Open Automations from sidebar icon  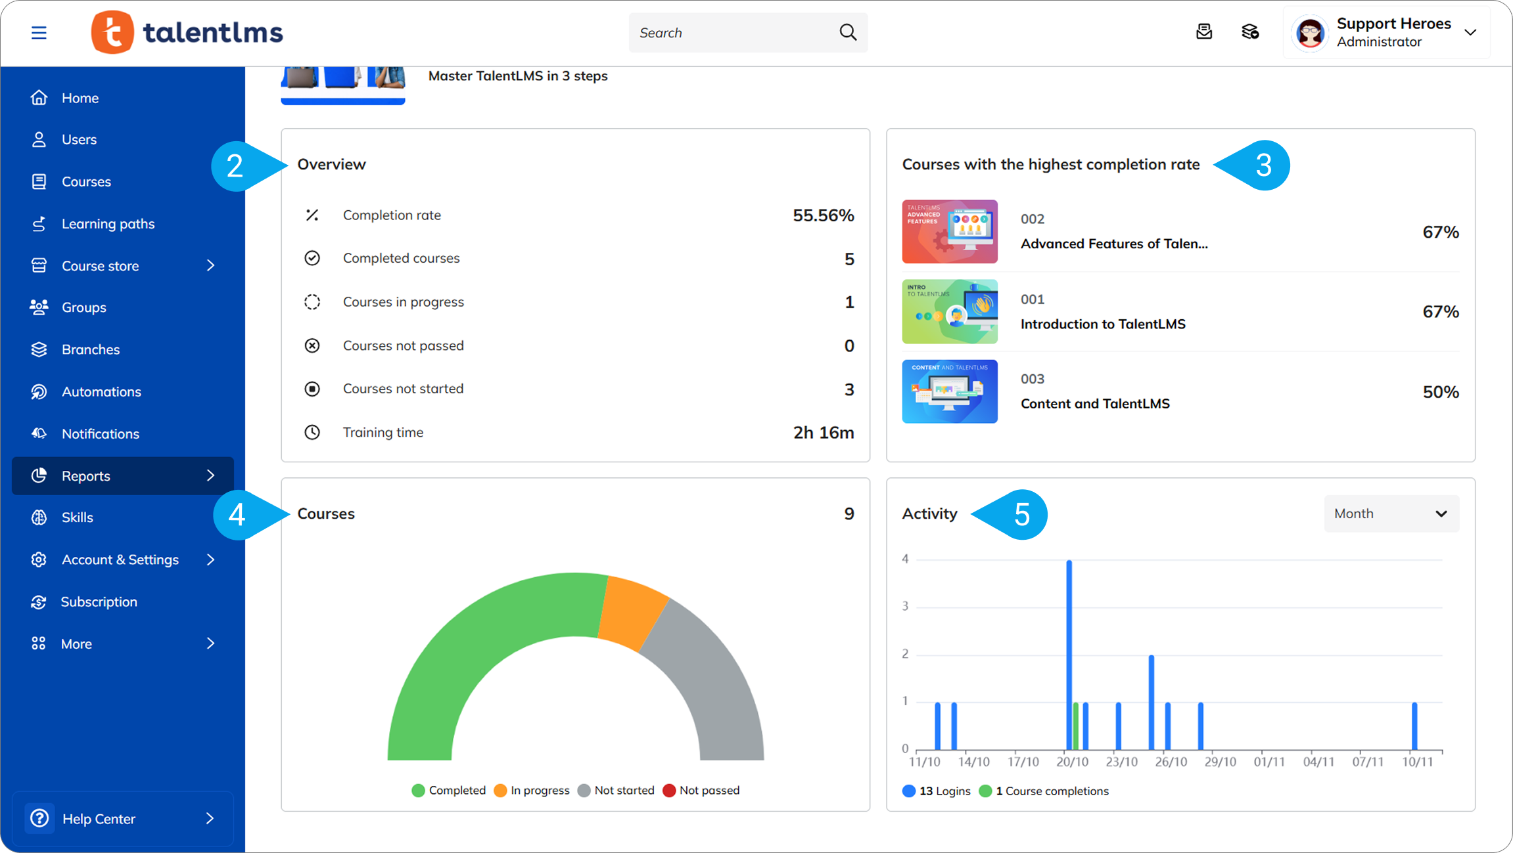(x=39, y=391)
